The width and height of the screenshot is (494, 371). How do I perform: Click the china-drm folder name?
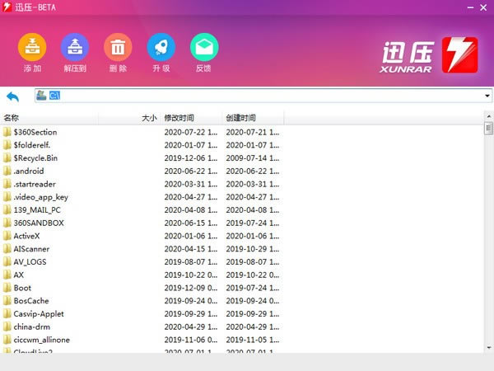tap(32, 326)
